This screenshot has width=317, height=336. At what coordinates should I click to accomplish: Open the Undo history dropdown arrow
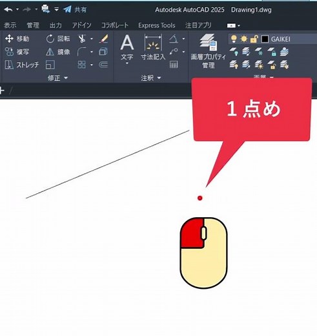coord(17,10)
